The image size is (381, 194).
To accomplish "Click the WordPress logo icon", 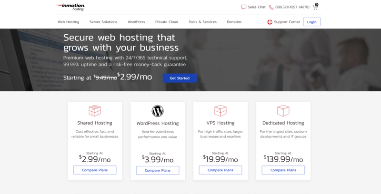I will point(158,111).
